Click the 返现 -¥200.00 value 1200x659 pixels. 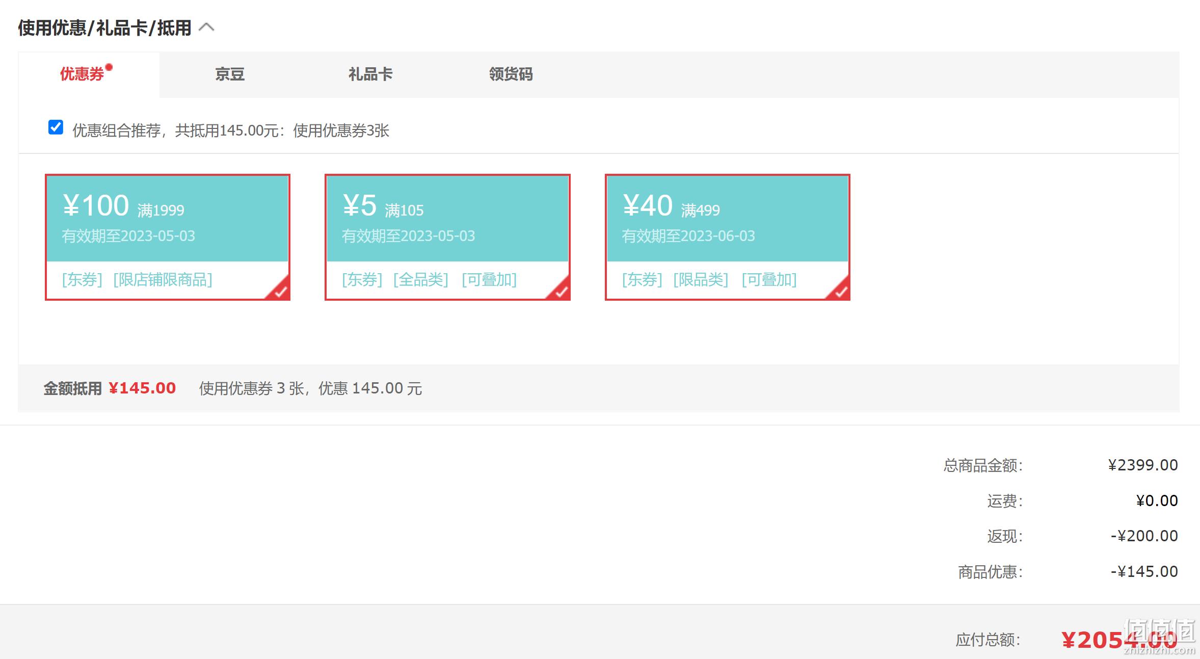tap(1144, 536)
